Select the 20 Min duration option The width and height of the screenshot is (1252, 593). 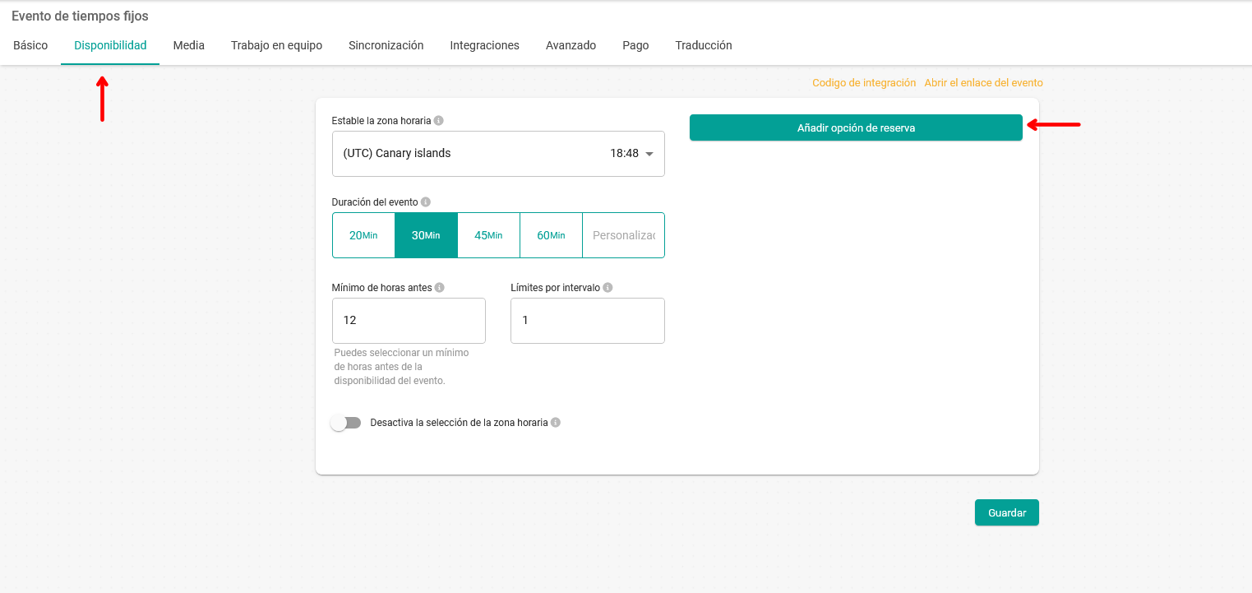point(363,235)
